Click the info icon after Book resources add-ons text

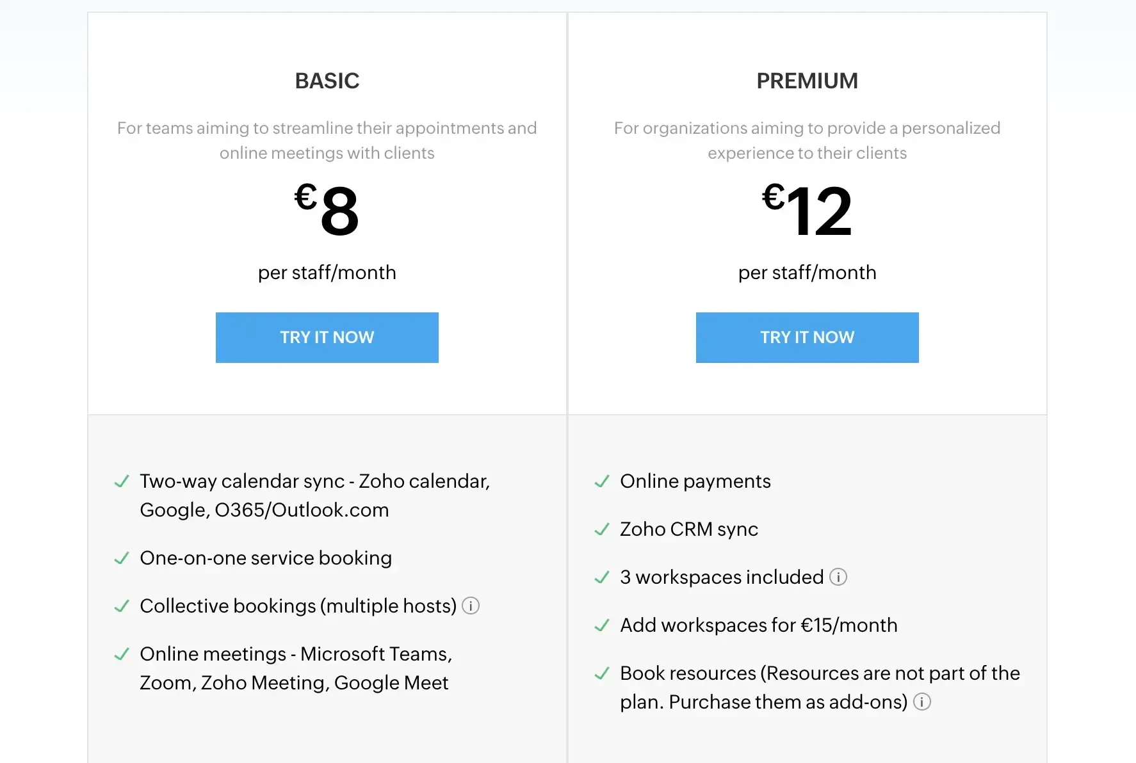(922, 702)
